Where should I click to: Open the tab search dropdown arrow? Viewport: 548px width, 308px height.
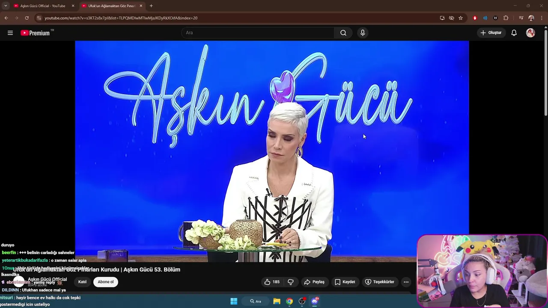click(6, 6)
